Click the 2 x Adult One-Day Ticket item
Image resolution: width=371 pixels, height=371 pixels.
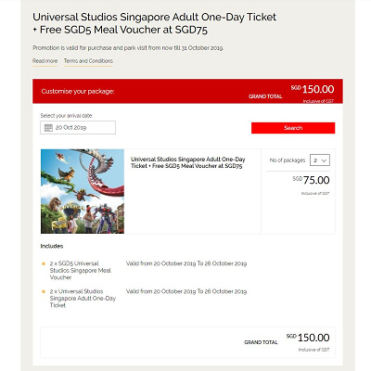point(83,299)
